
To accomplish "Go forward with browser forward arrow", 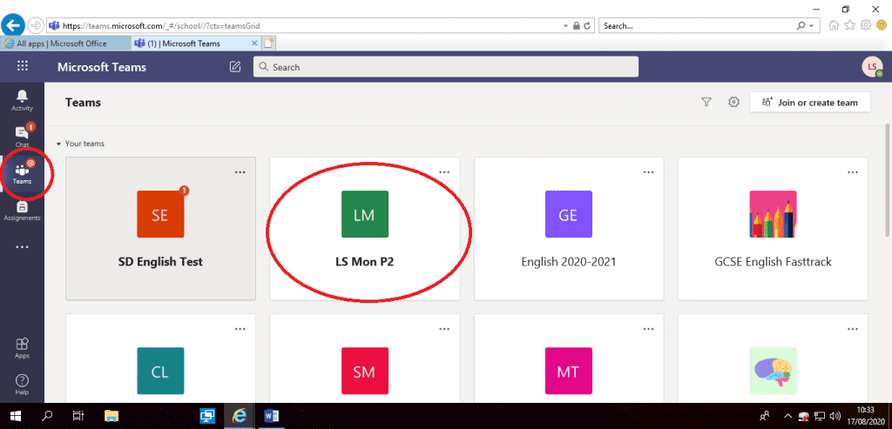I will click(36, 25).
